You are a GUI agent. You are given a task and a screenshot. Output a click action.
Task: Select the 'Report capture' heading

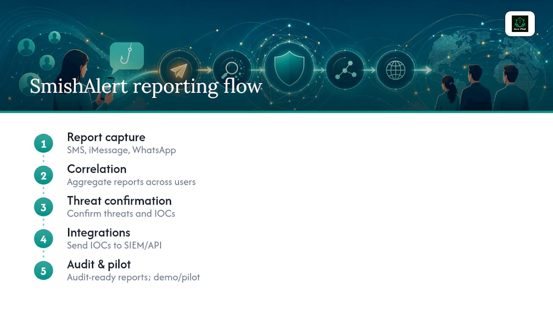[x=106, y=137]
